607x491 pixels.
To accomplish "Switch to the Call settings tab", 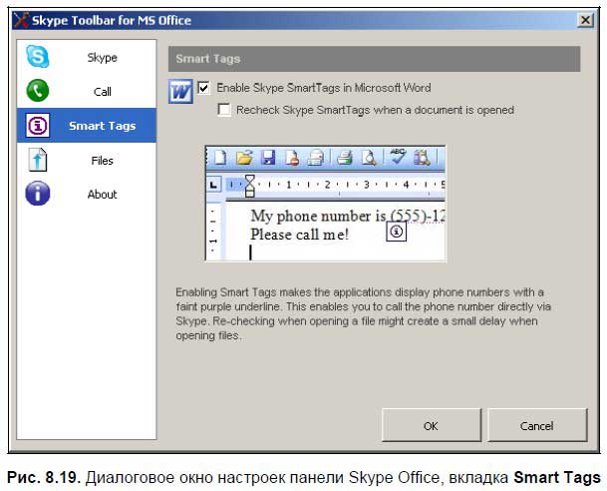I will (102, 92).
